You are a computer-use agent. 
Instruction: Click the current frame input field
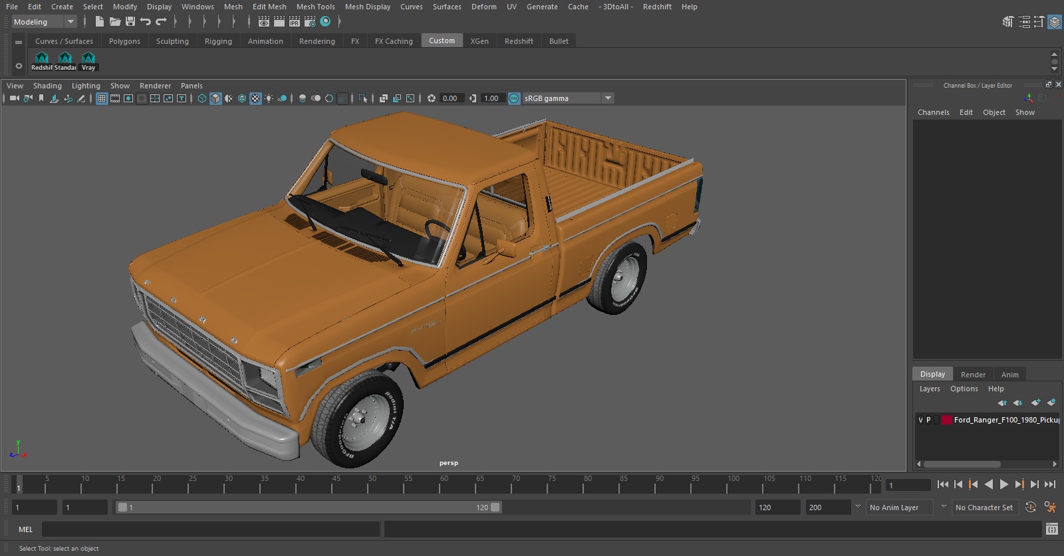tap(908, 485)
